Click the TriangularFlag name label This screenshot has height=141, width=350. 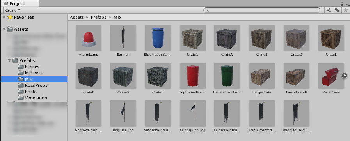point(193,130)
